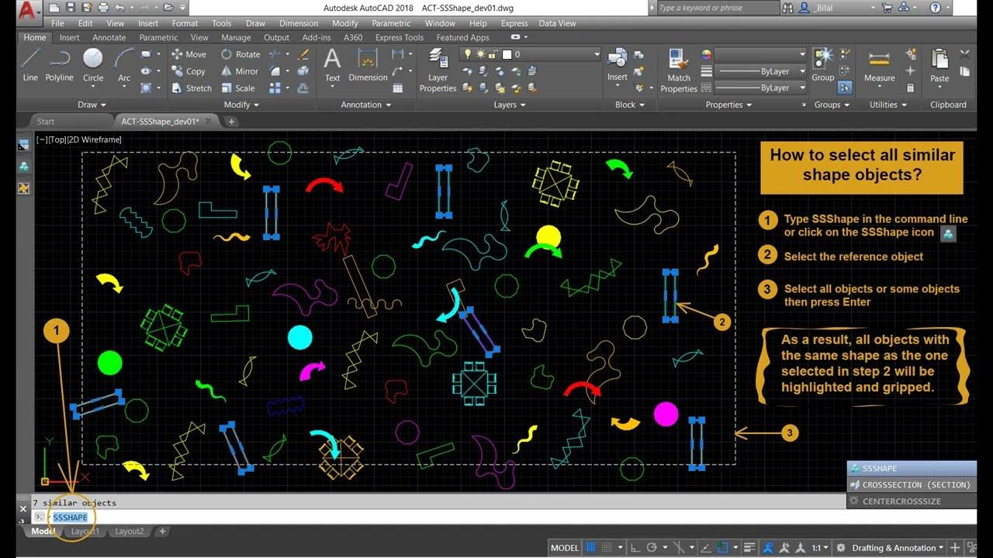Toggle polar tracking in status bar

click(652, 548)
